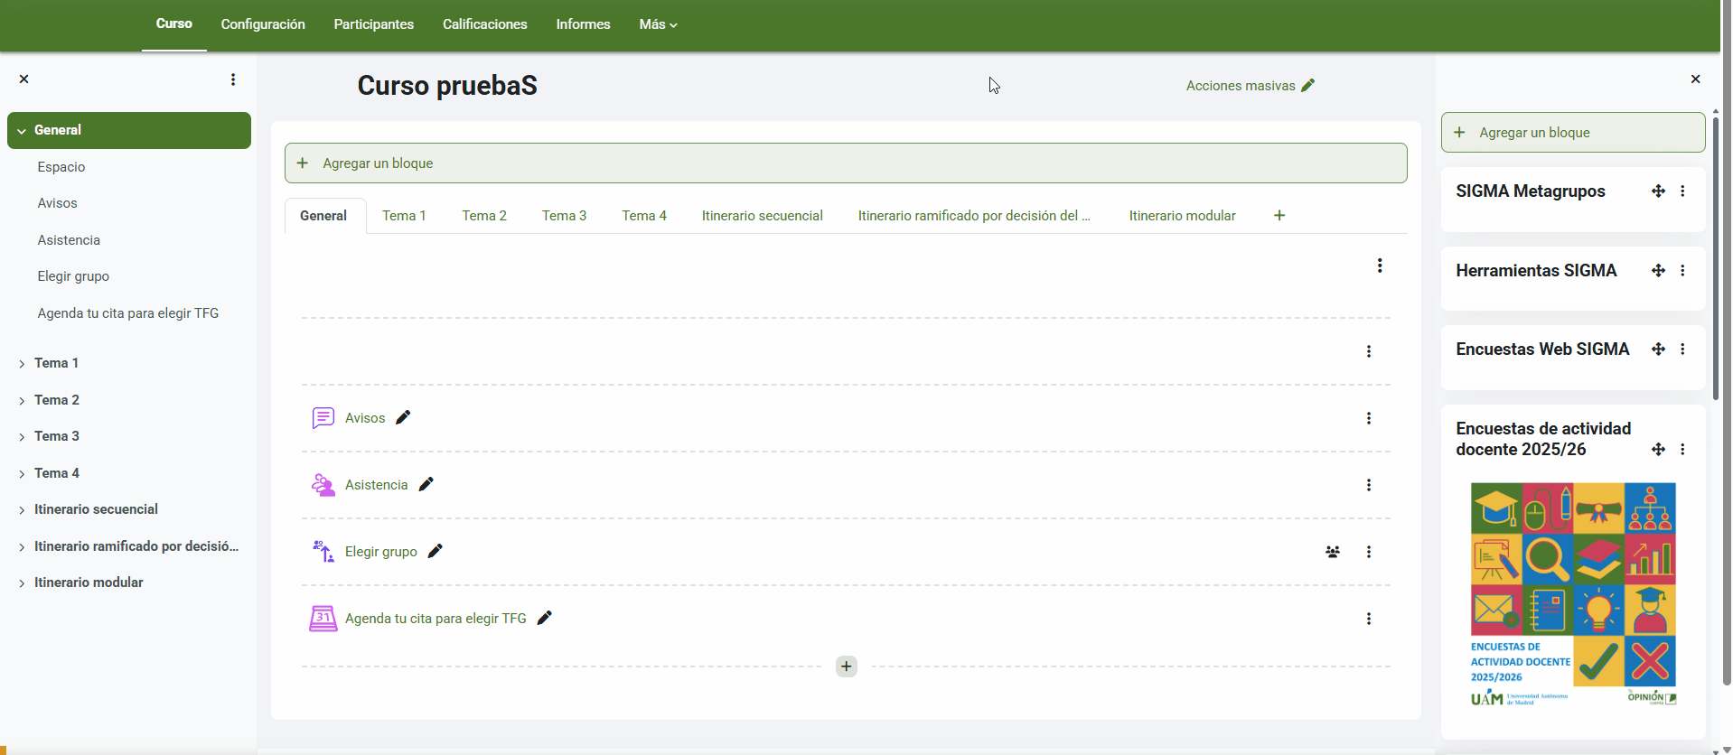This screenshot has height=755, width=1733.
Task: Edit the Avisos activity name pencil
Action: (403, 417)
